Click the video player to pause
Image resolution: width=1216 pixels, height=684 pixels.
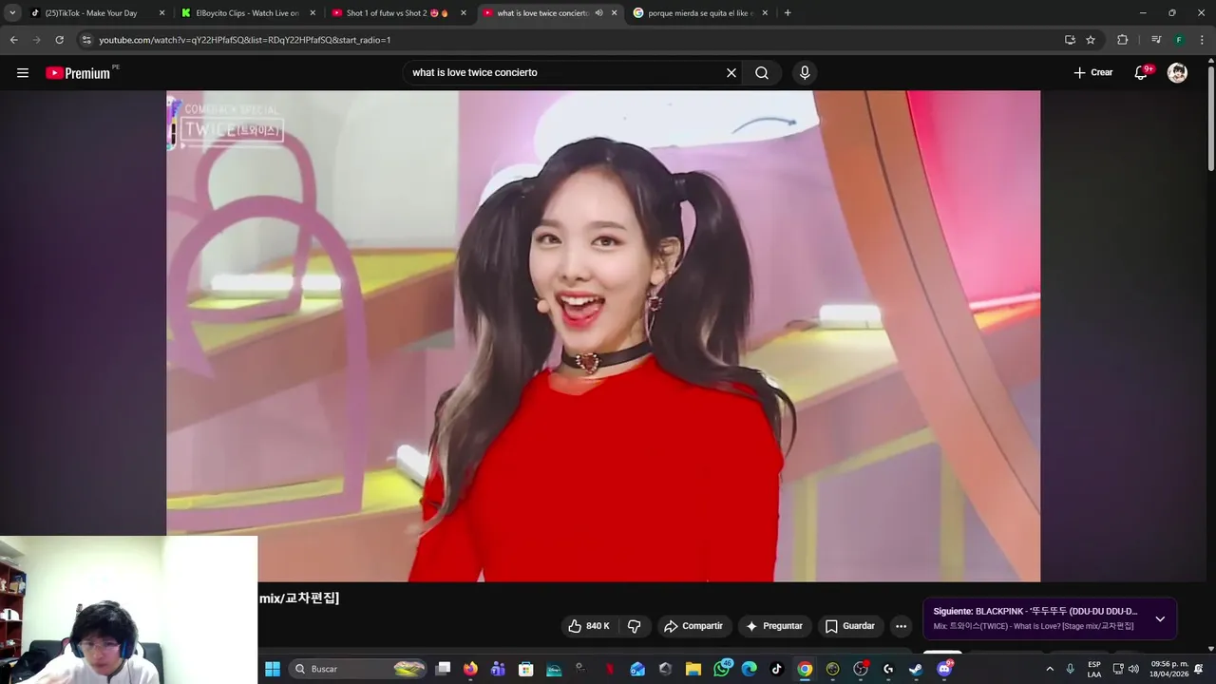[603, 336]
